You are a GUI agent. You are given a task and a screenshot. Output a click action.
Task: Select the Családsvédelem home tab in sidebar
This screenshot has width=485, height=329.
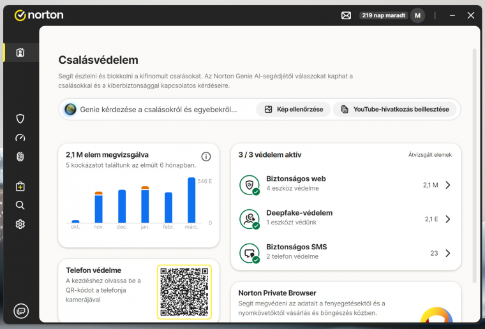tap(20, 53)
